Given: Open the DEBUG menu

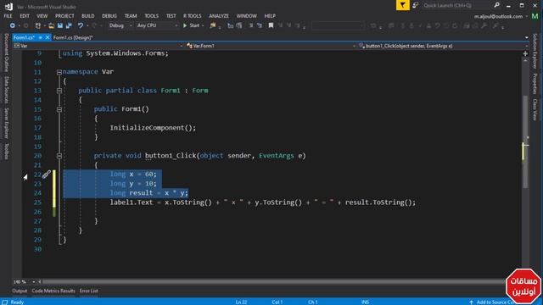Looking at the screenshot, I should [x=109, y=16].
